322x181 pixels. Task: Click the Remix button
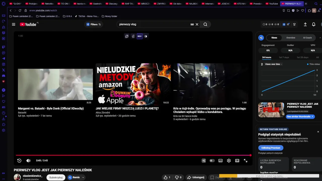(x=74, y=177)
